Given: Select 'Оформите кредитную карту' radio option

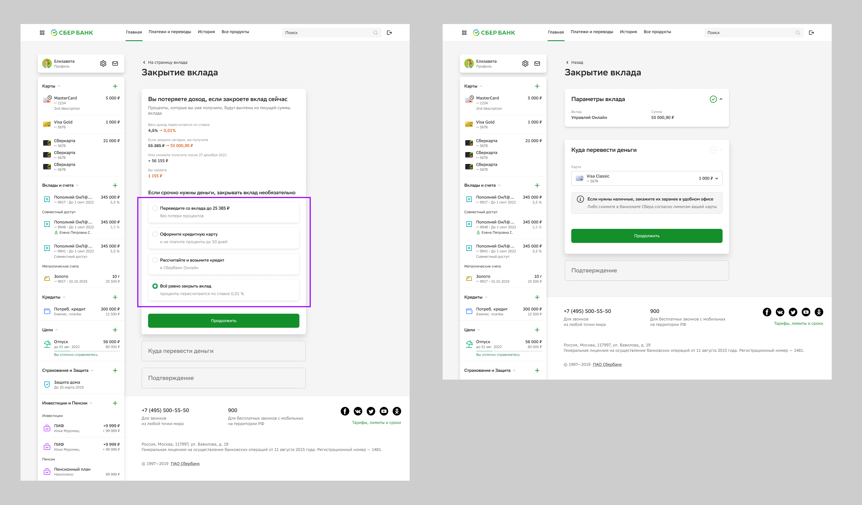Looking at the screenshot, I should pyautogui.click(x=155, y=234).
